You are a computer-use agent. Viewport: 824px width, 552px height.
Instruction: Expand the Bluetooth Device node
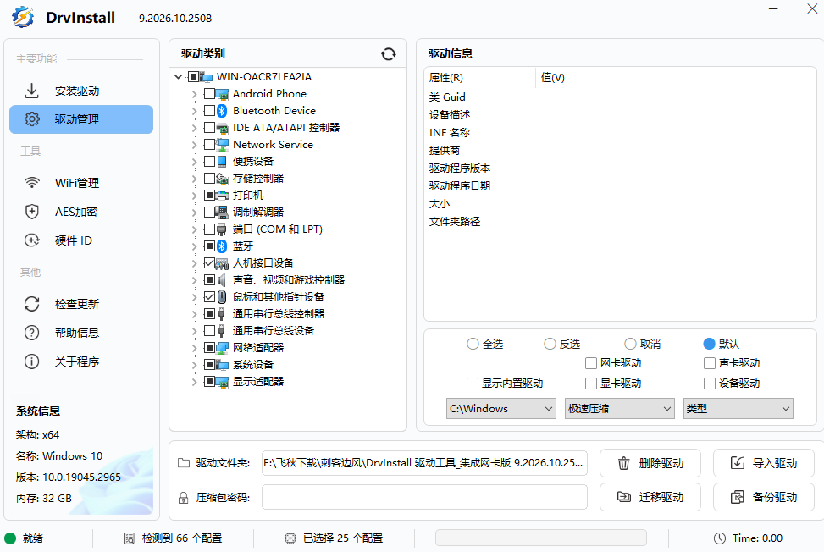click(194, 112)
